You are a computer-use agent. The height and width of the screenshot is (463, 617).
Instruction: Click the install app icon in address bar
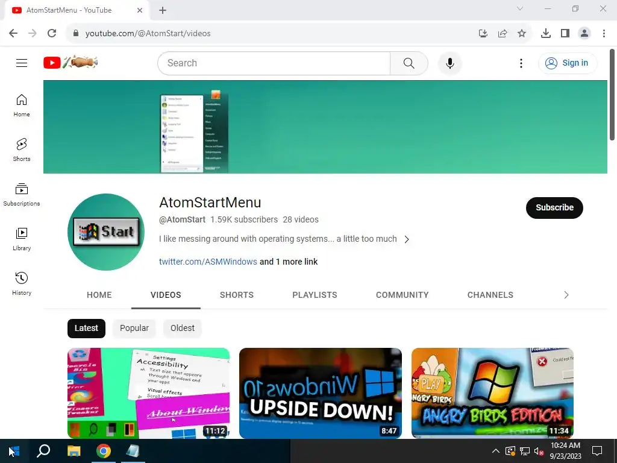(x=483, y=34)
